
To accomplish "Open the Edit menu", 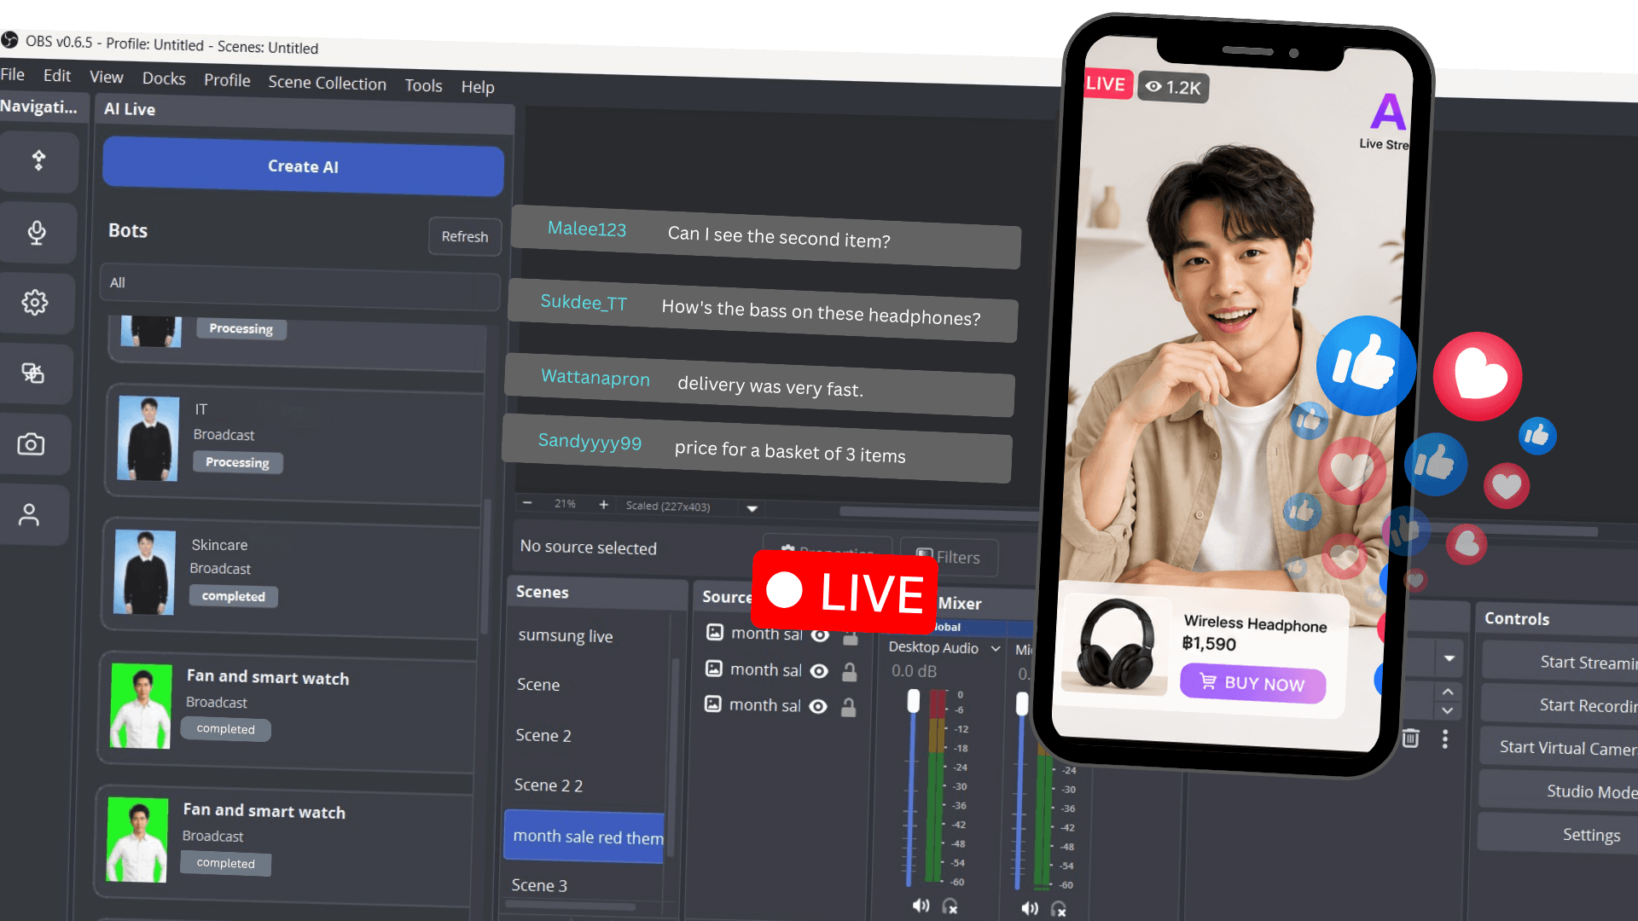I will click(57, 75).
